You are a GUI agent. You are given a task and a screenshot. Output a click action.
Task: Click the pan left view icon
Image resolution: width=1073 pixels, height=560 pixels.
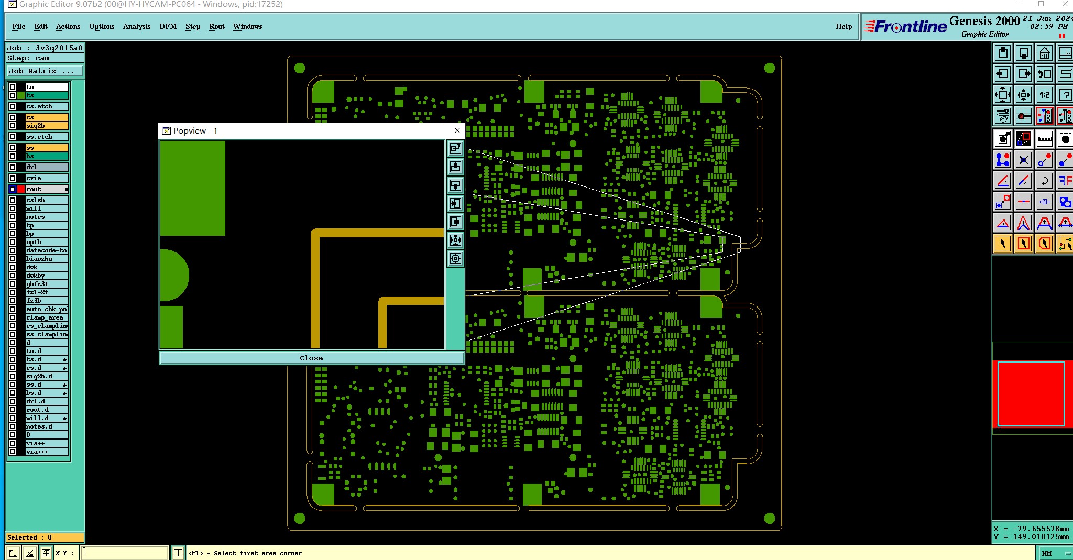1003,74
